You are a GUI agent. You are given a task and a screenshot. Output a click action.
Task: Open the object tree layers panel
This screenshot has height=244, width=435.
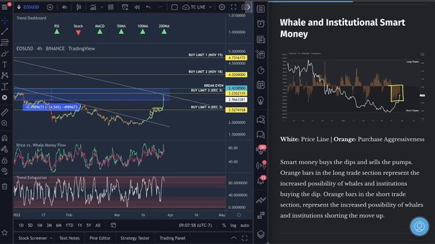click(x=261, y=234)
